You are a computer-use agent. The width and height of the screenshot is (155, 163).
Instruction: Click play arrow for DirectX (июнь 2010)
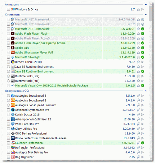coord(143,62)
